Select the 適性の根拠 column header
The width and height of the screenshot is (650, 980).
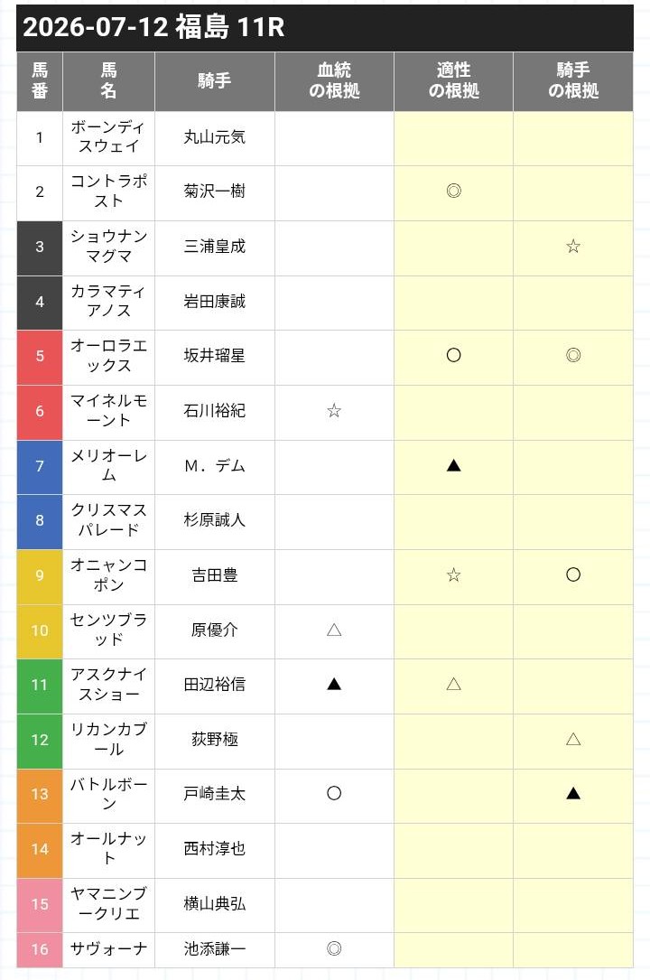[453, 81]
